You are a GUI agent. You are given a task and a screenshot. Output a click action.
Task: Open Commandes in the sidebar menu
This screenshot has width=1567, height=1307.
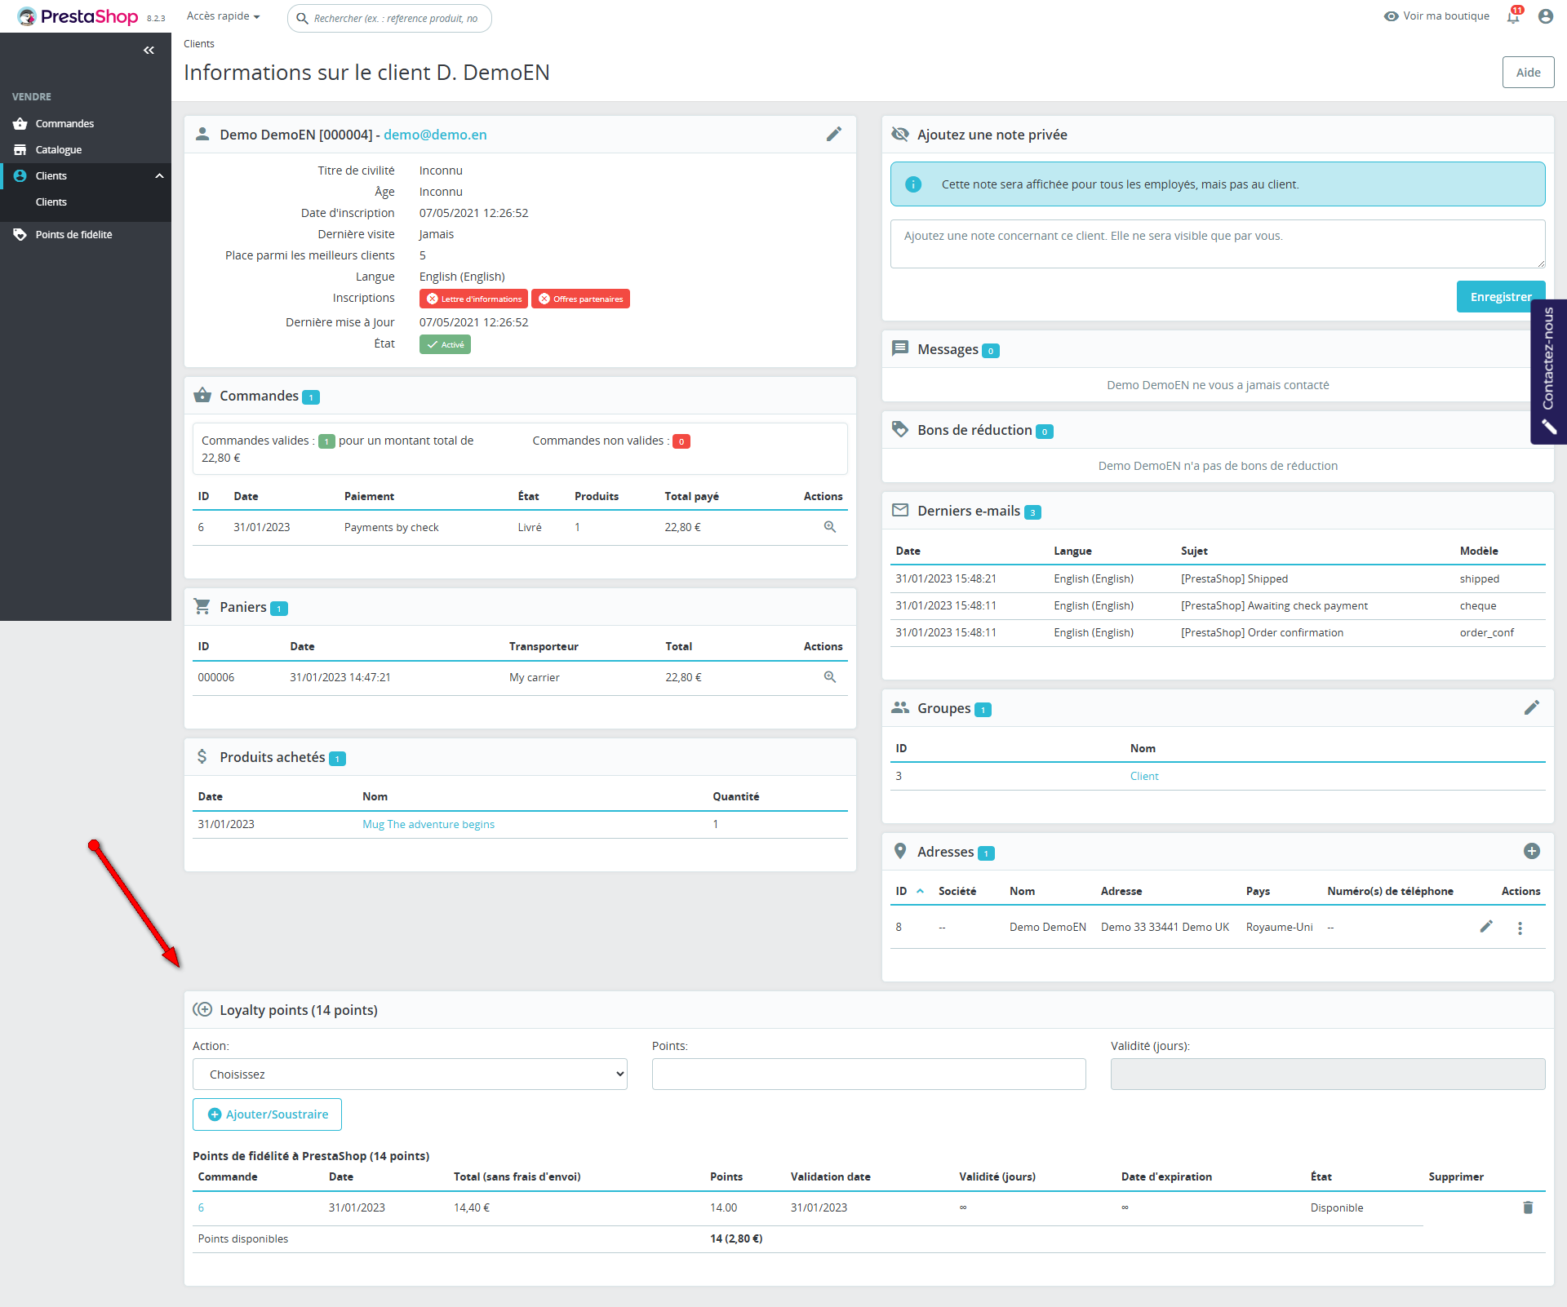[x=64, y=124]
